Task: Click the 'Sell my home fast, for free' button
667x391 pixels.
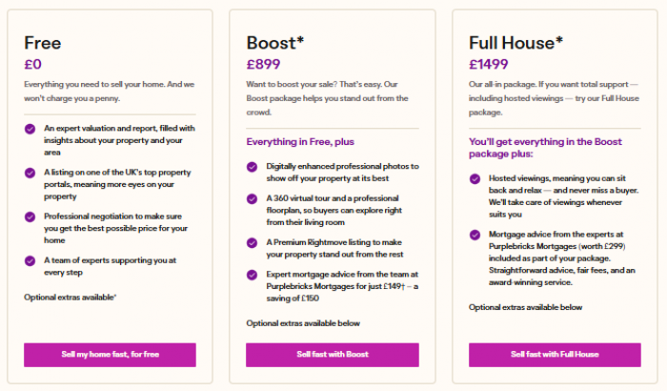Action: 110,355
